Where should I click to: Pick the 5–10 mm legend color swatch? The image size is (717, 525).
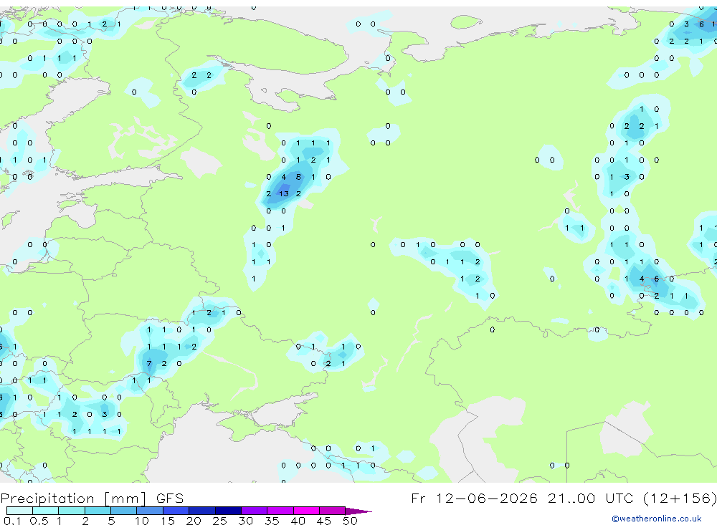click(123, 511)
